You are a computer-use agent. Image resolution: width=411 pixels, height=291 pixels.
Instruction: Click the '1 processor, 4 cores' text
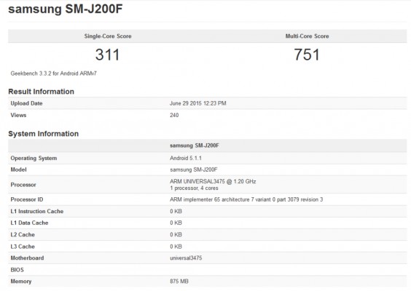[x=194, y=188]
